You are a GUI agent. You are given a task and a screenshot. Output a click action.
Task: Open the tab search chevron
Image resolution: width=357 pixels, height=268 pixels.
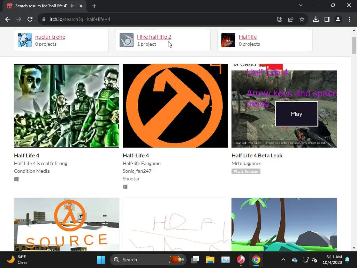point(301,5)
